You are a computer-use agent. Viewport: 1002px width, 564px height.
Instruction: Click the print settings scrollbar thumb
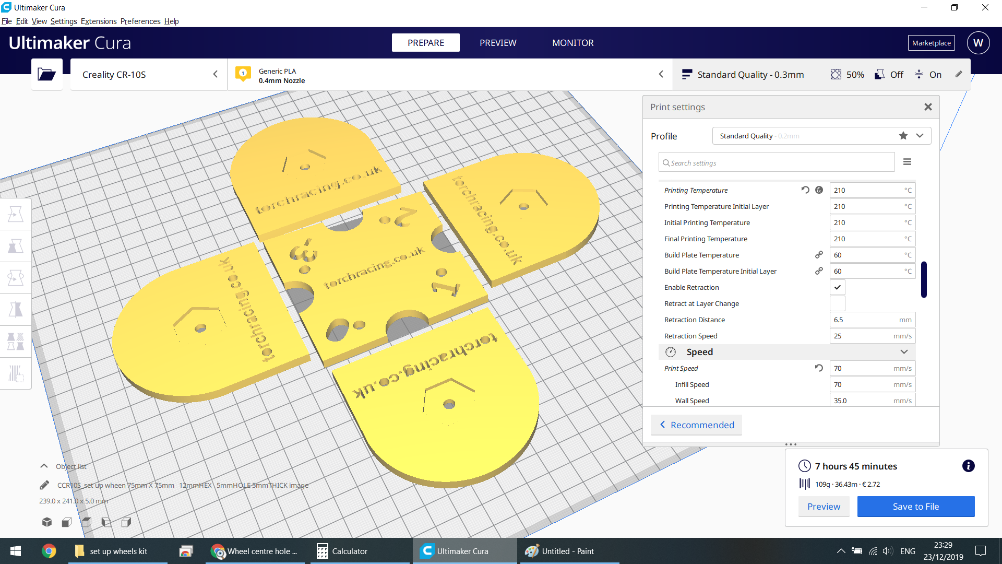(x=924, y=279)
